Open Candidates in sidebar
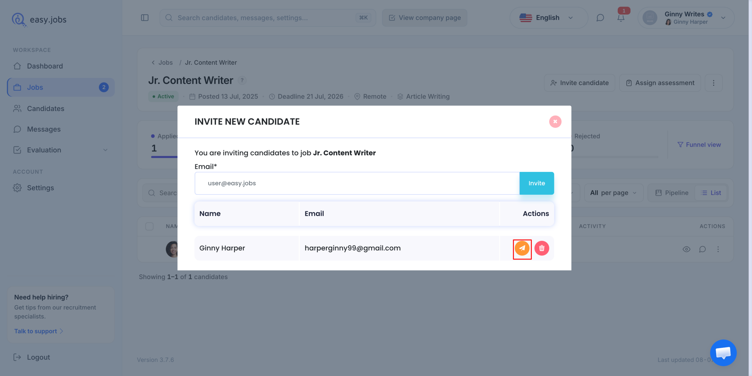Screen dimensions: 752x376 click(x=61, y=108)
